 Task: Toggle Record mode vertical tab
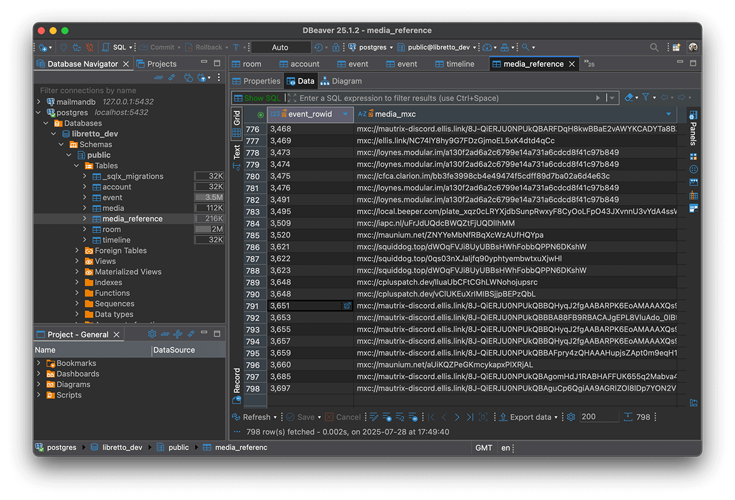(237, 386)
